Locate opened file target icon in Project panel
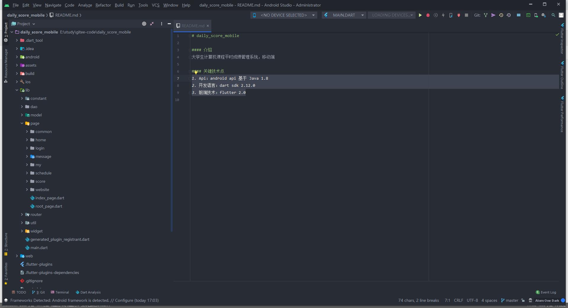This screenshot has height=308, width=568. pos(144,24)
